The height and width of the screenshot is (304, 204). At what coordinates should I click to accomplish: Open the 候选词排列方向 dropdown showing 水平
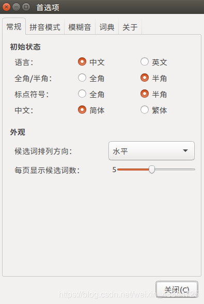point(151,150)
